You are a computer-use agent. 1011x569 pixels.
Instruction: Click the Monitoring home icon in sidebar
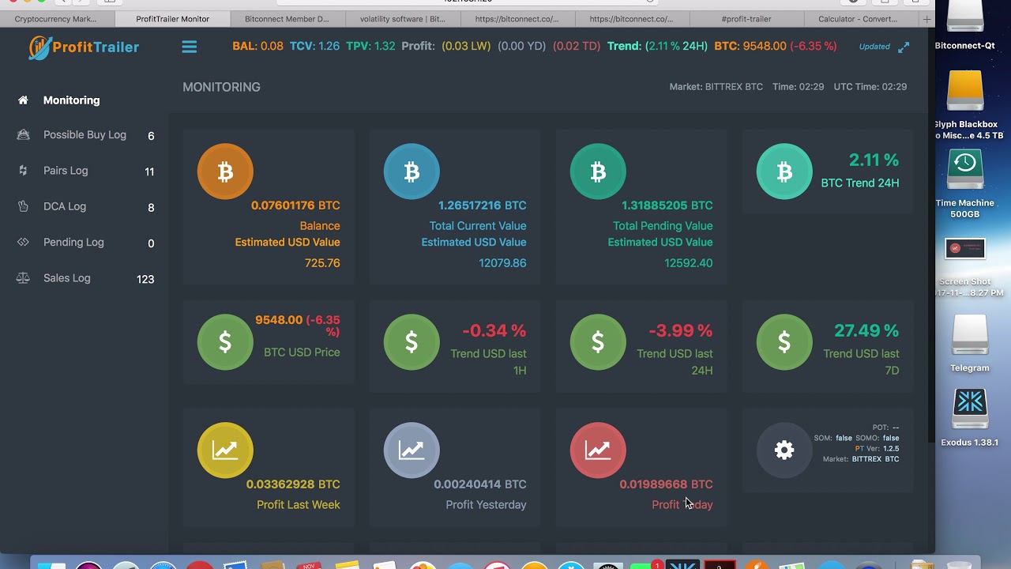click(23, 100)
